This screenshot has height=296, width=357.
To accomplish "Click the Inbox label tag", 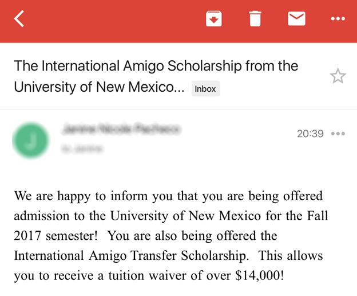I will pyautogui.click(x=205, y=88).
